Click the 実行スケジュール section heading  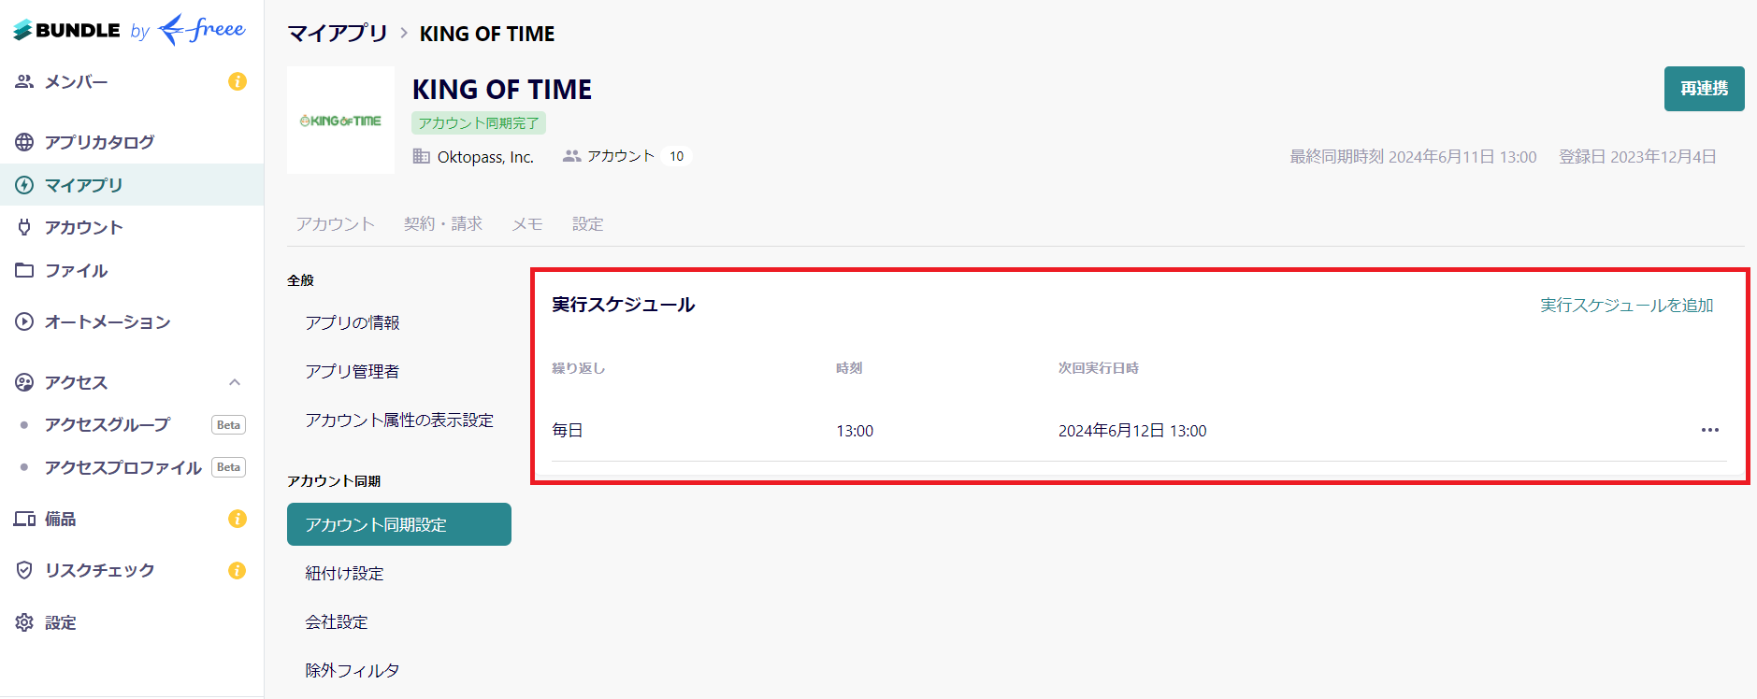pyautogui.click(x=624, y=305)
